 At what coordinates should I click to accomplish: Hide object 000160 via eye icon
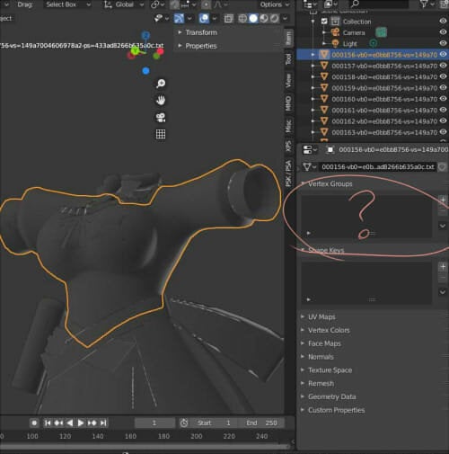[443, 99]
